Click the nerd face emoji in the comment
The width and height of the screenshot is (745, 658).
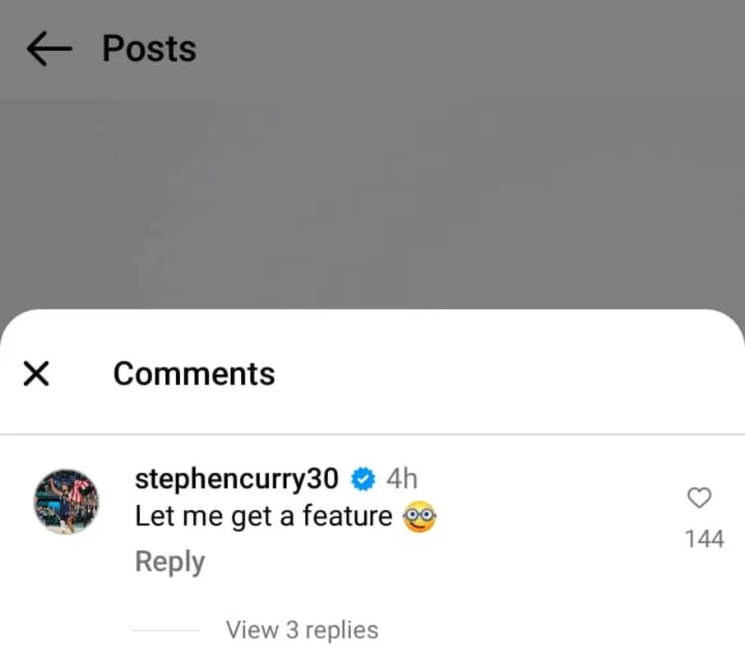[419, 517]
